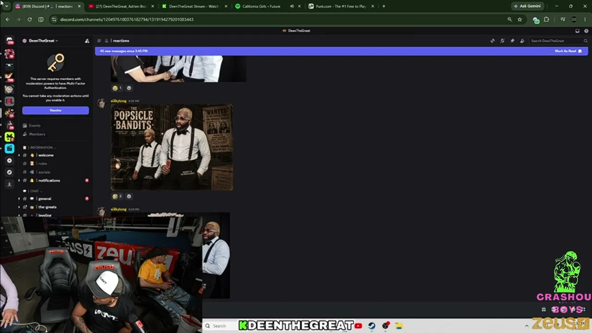Open Chrome extensions puzzle icon
Screen dimensions: 592x333
click(x=546, y=19)
